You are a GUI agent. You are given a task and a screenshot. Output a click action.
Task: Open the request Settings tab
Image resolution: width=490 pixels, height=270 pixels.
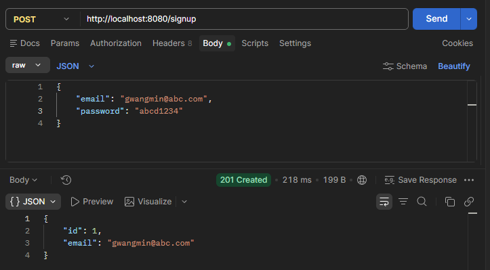(x=295, y=43)
